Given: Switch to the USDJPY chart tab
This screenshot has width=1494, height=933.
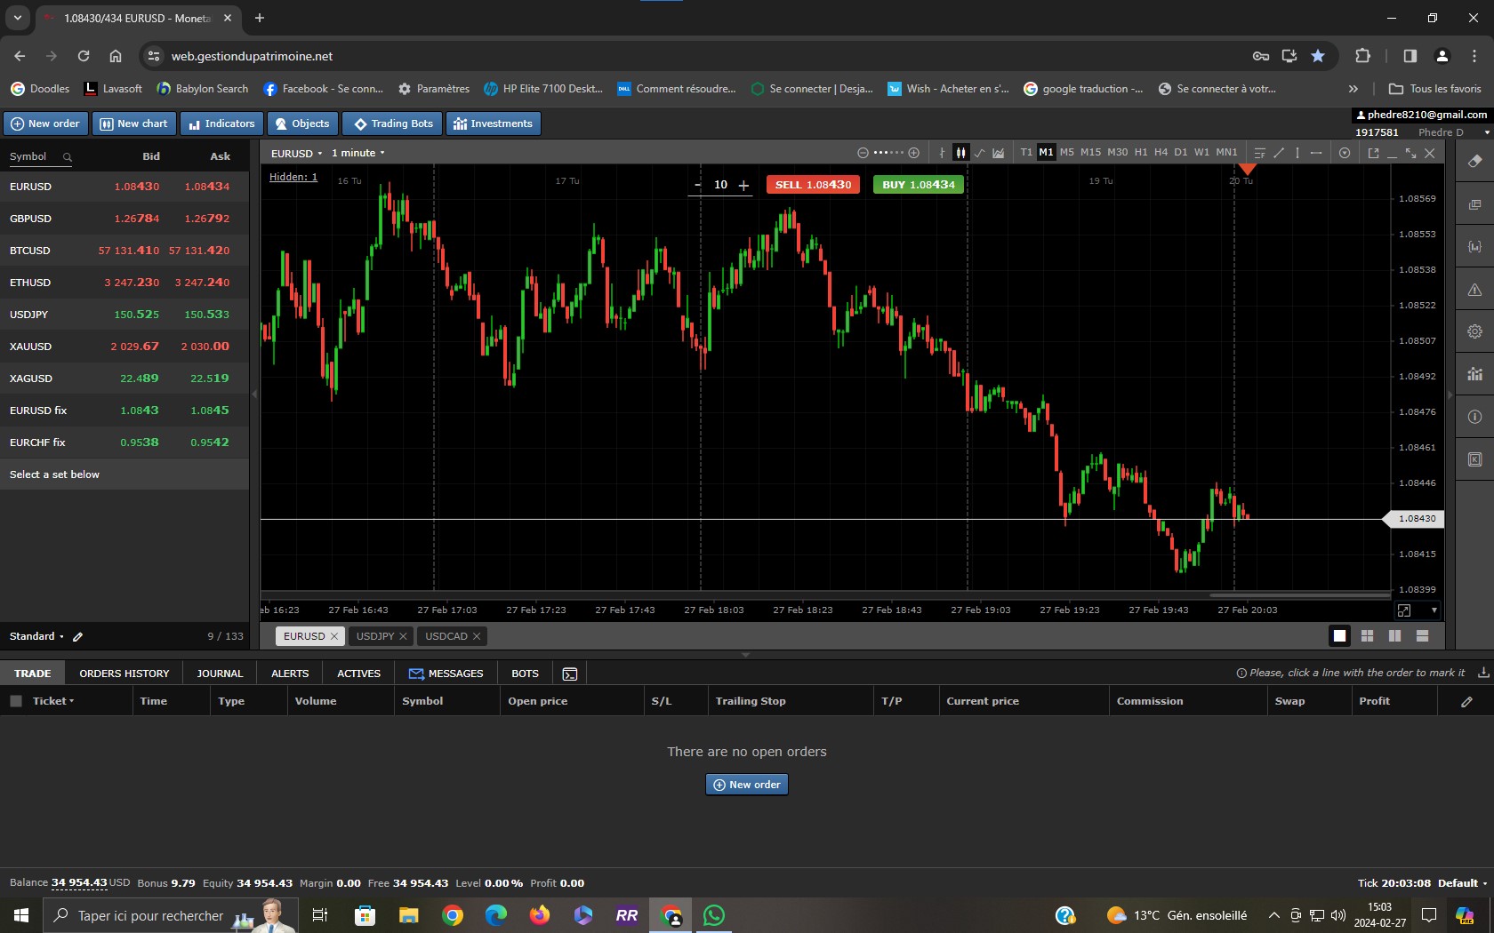Looking at the screenshot, I should click(374, 636).
